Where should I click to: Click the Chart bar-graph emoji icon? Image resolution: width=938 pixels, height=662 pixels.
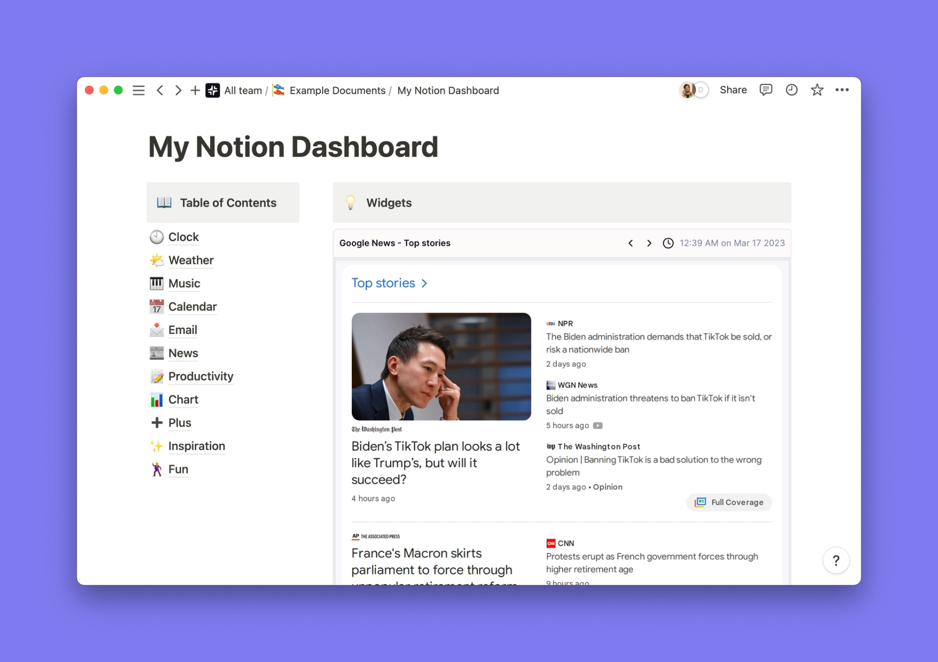(x=157, y=400)
